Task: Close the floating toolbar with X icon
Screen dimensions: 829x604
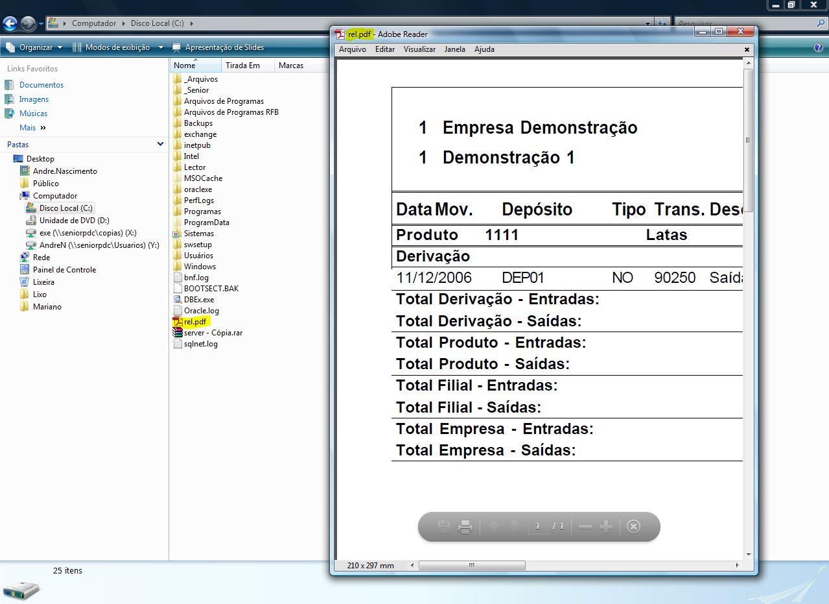Action: coord(634,527)
